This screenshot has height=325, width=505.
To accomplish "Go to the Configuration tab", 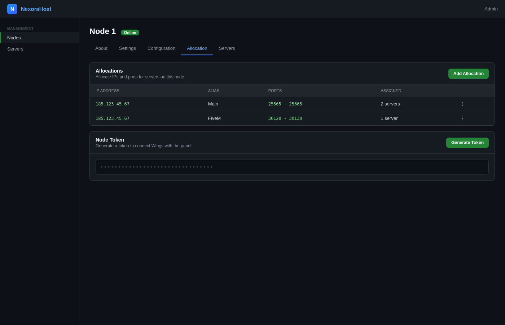I will [161, 48].
